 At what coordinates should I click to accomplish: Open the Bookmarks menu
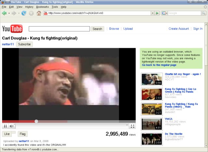click(43, 7)
